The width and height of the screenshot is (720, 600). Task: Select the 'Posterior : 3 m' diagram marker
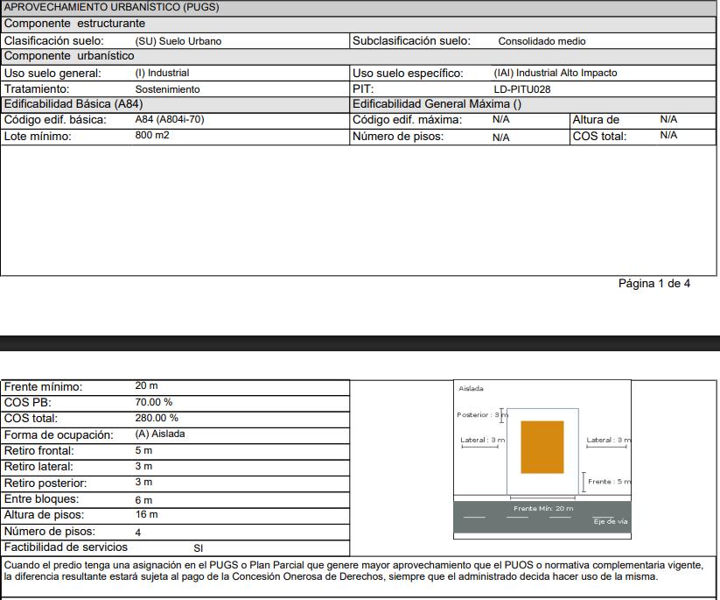[480, 414]
